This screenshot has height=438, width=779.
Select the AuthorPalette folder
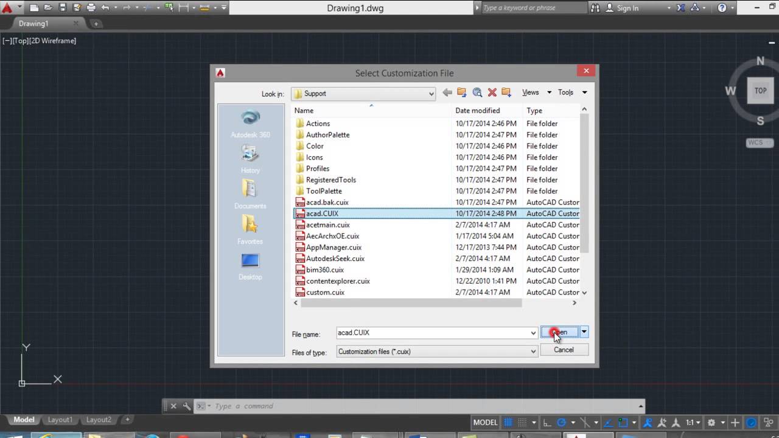(x=327, y=135)
